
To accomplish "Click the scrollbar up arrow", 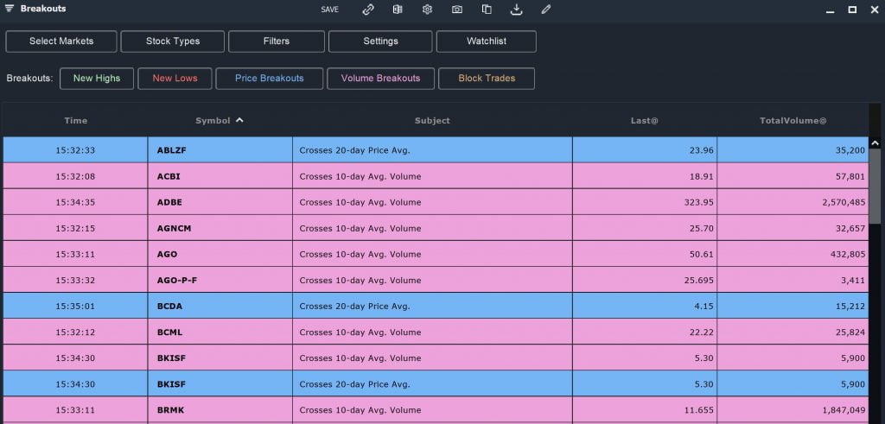I will [x=875, y=143].
